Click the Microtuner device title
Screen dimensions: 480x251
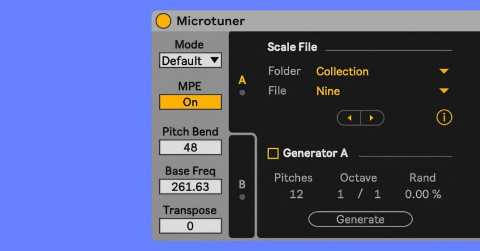click(x=211, y=21)
